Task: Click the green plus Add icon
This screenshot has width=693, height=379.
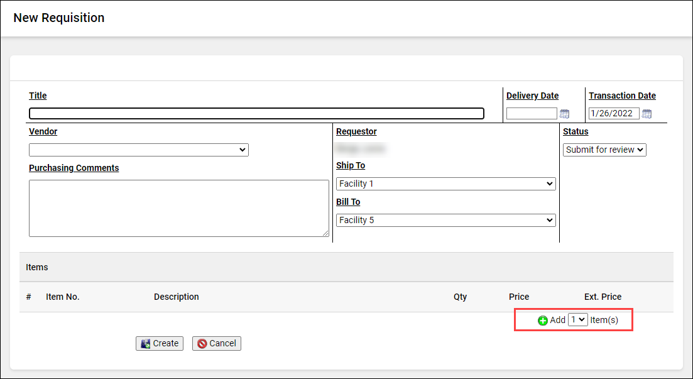Action: (x=542, y=320)
